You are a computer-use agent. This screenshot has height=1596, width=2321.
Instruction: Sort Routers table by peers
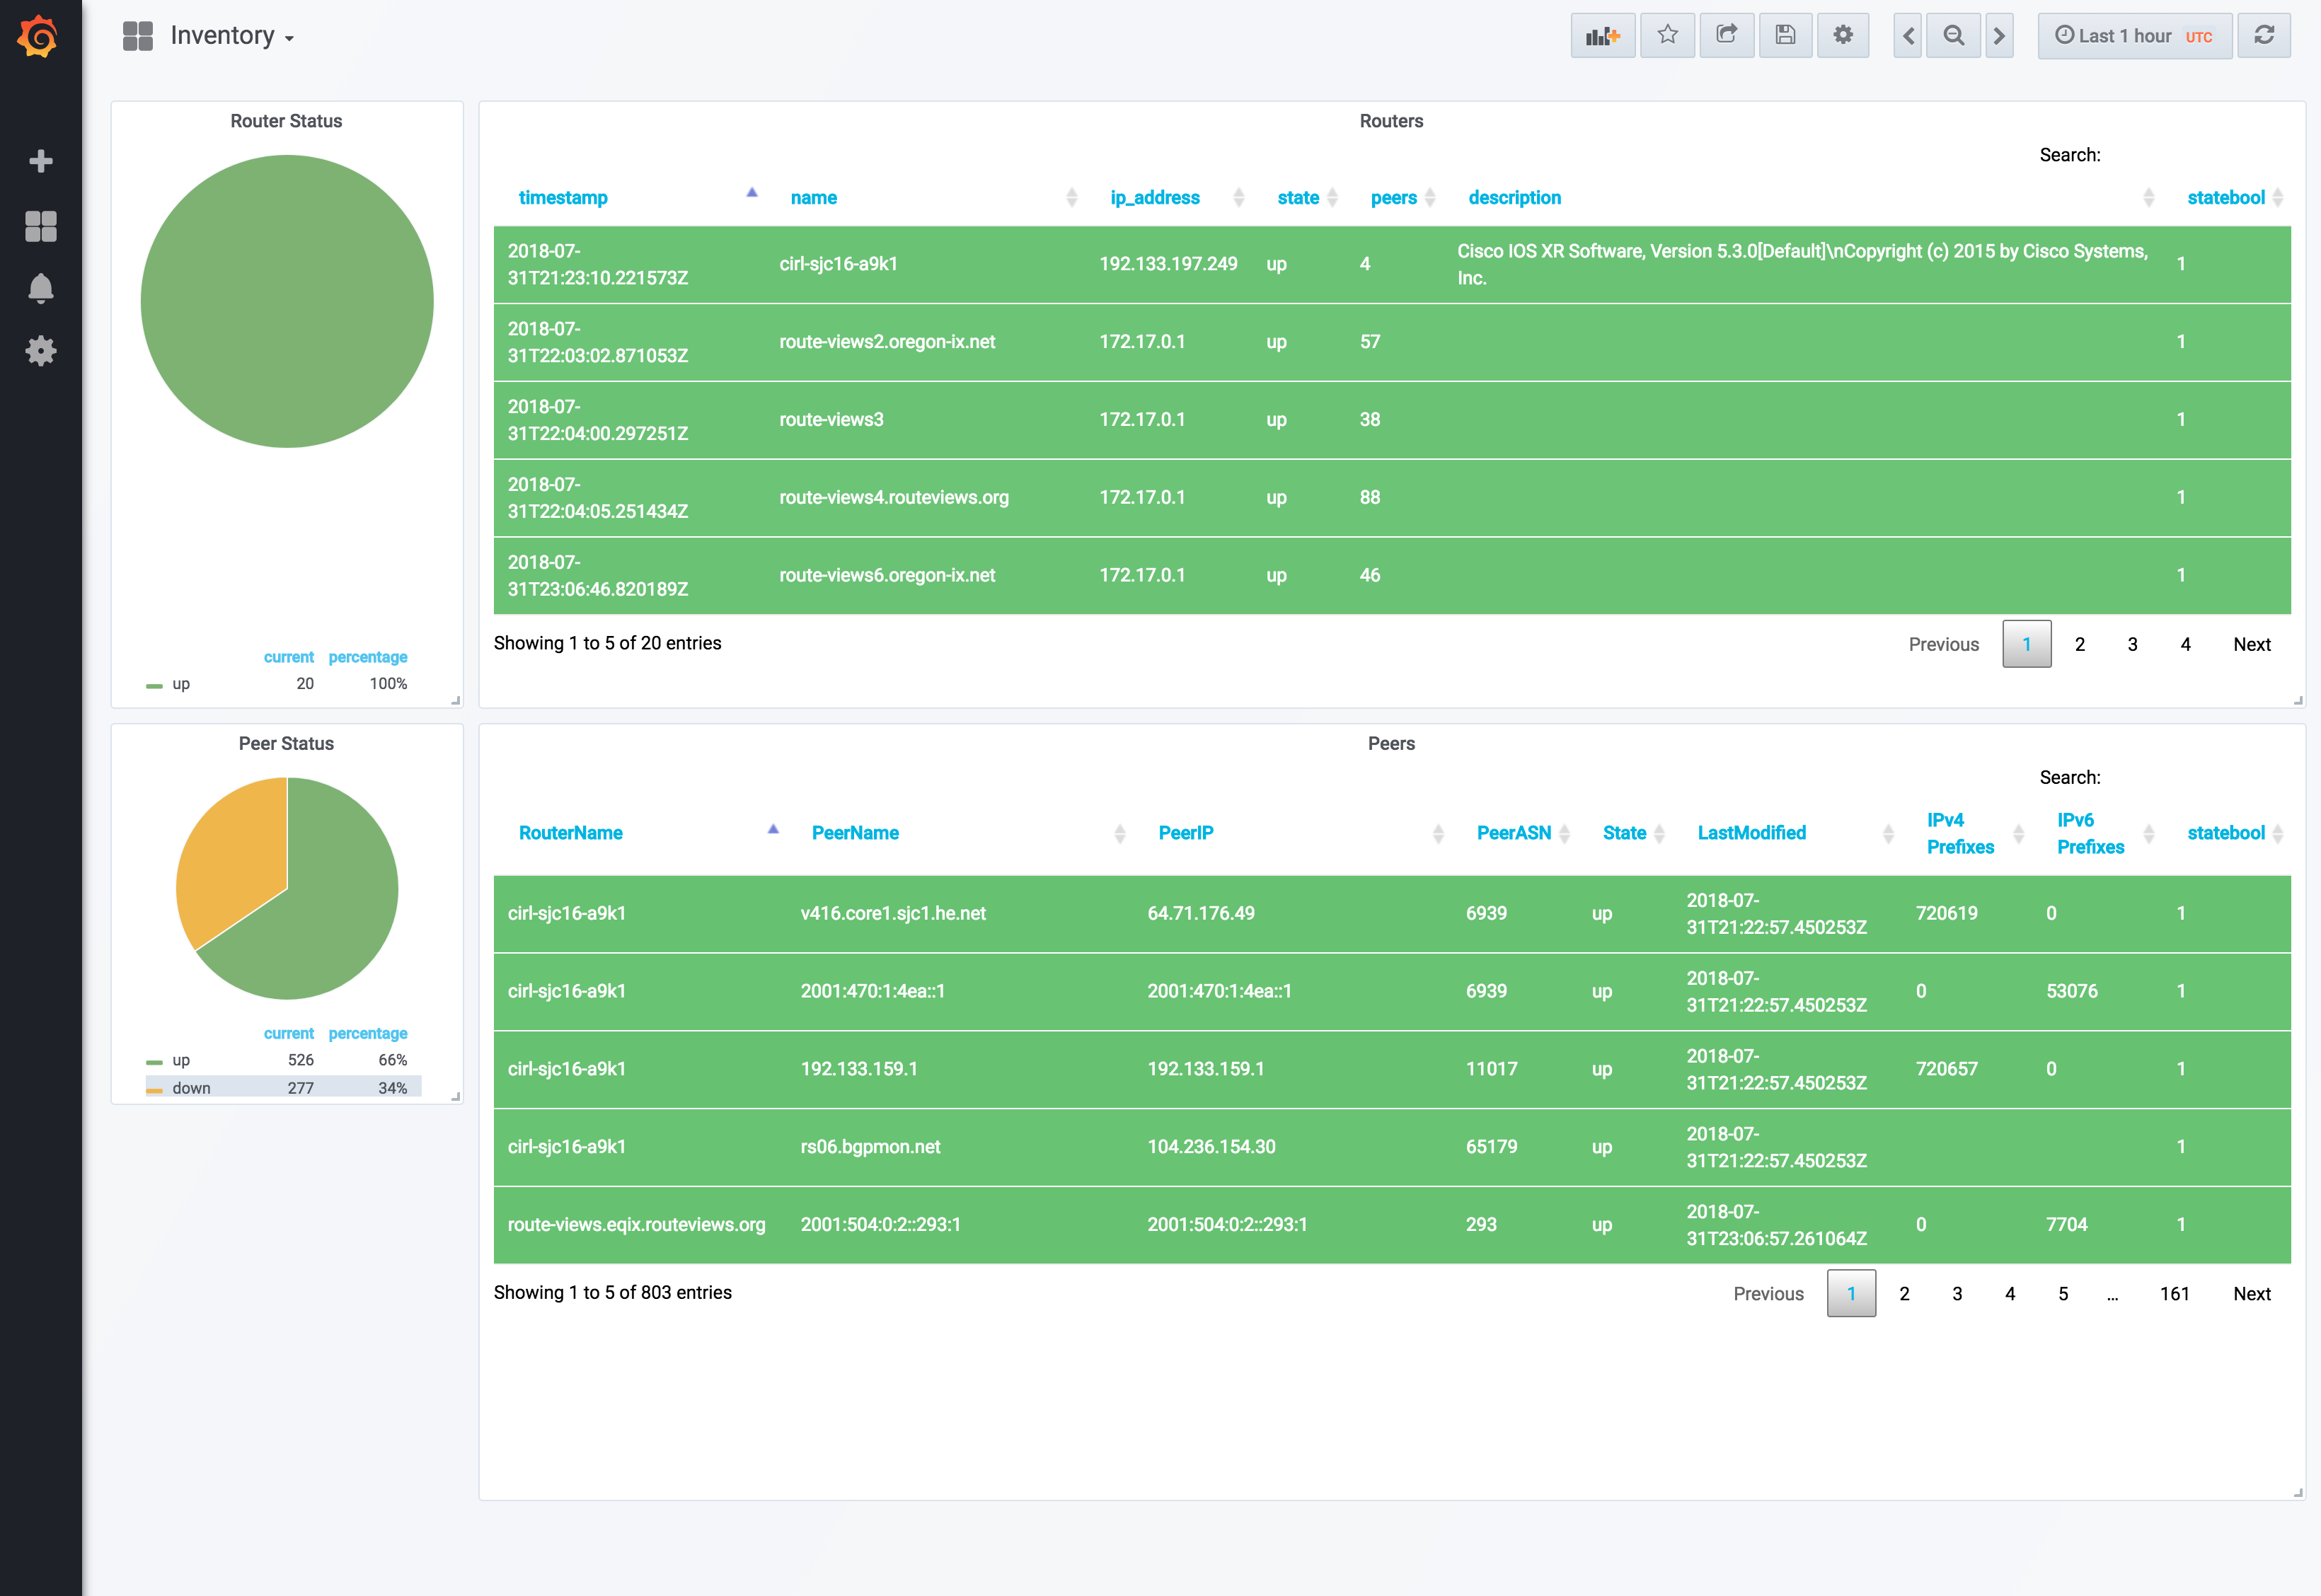click(x=1394, y=198)
